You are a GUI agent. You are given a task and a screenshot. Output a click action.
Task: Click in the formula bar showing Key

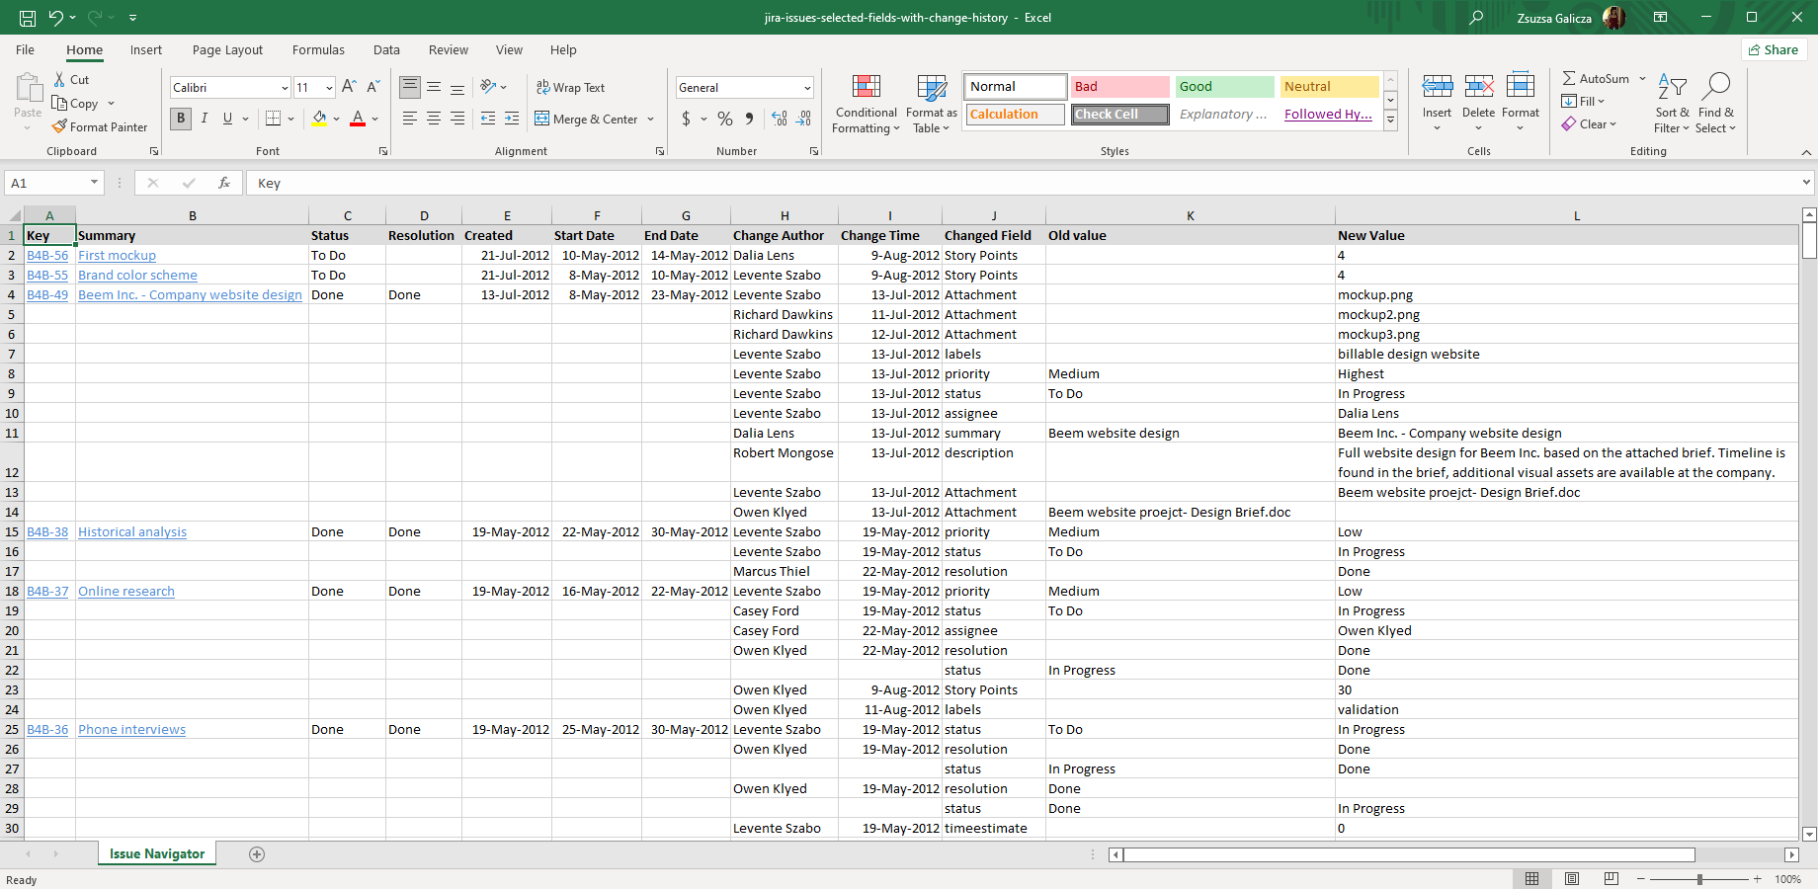[x=1028, y=183]
